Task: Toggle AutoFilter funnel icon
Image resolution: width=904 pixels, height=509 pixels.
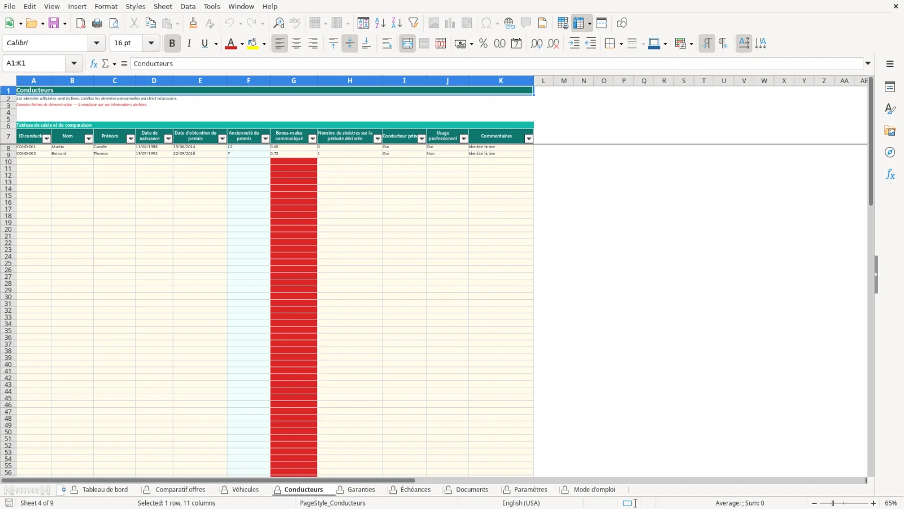Action: point(414,23)
